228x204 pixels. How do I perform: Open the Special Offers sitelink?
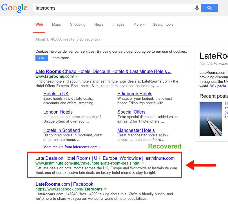click(131, 112)
